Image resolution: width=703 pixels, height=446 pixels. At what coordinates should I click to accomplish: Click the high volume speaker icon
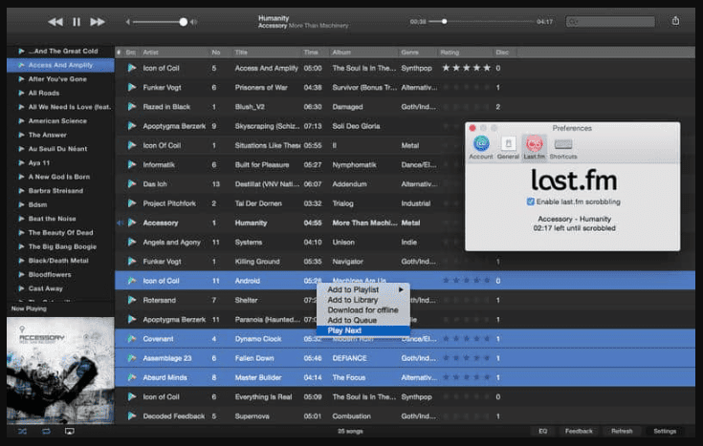click(193, 22)
